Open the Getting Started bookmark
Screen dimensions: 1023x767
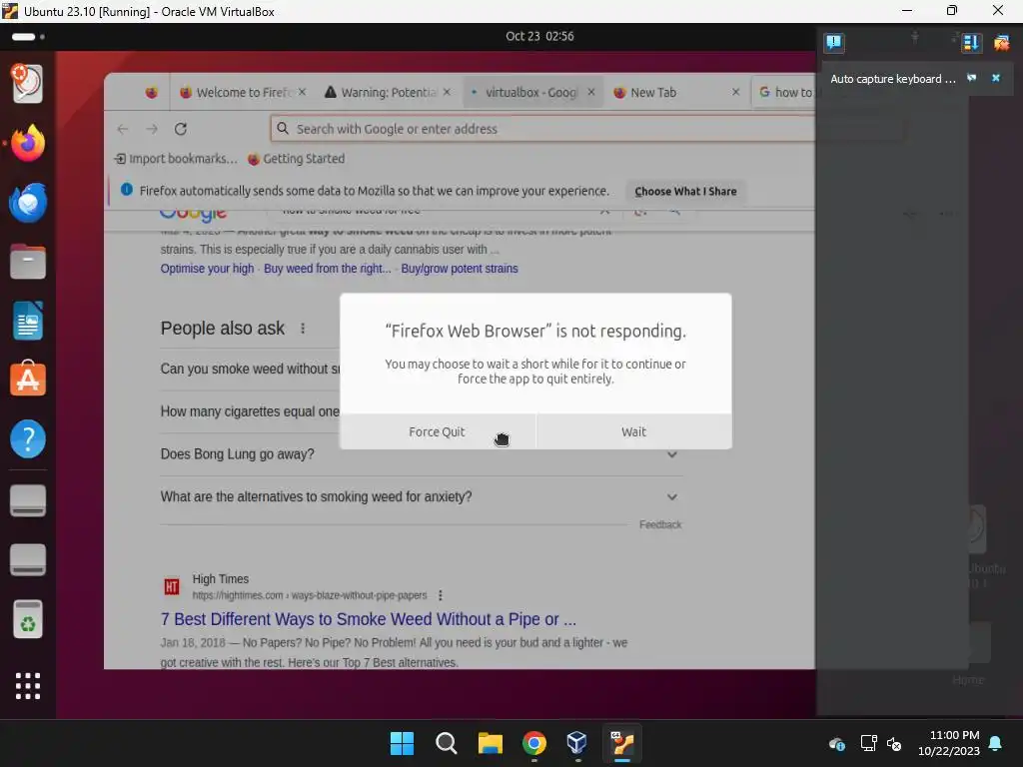tap(296, 159)
